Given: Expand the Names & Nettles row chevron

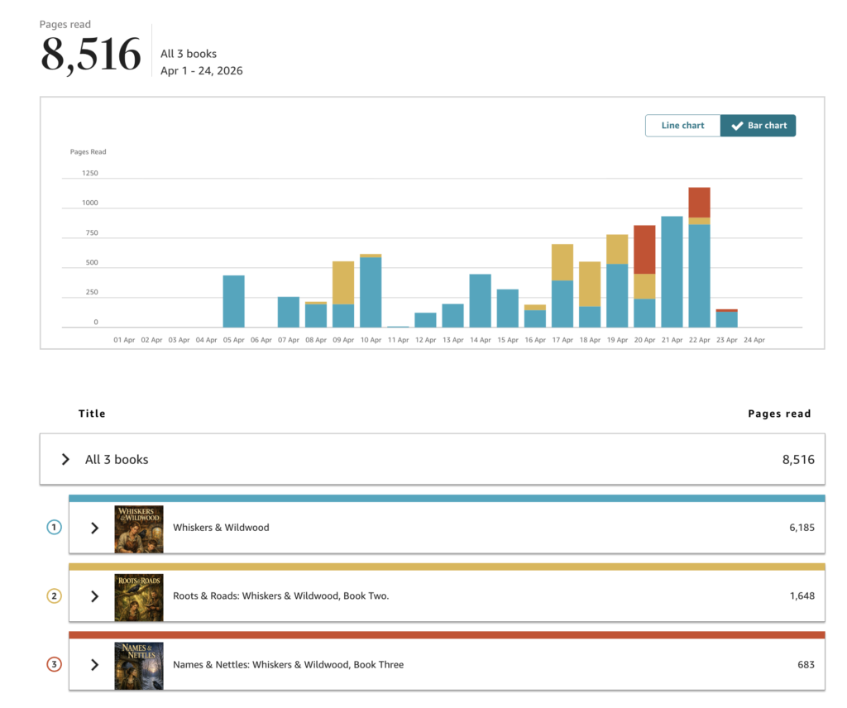Looking at the screenshot, I should [94, 665].
